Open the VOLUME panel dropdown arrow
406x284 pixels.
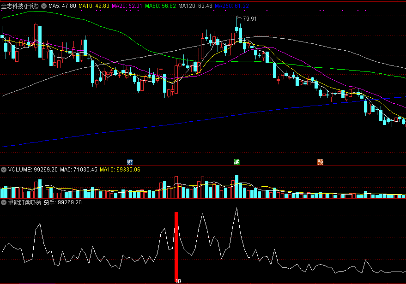[4, 170]
